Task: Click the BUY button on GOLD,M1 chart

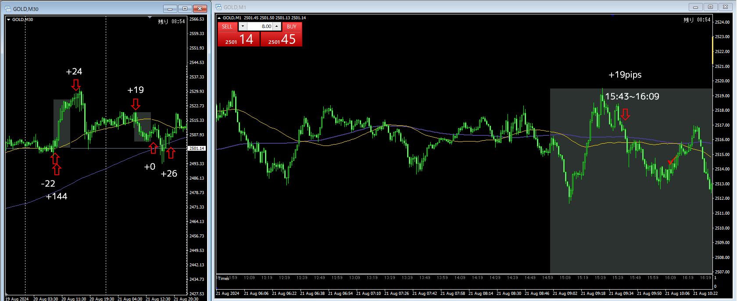Action: coord(291,26)
